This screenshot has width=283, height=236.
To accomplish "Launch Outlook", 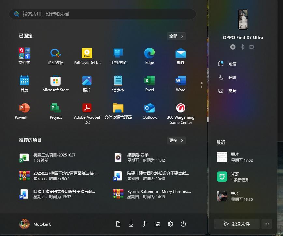I will coord(149,111).
